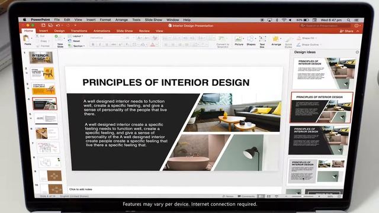The width and height of the screenshot is (379, 213).
Task: Click the Wi-Fi menu bar icon
Action: tap(284, 20)
